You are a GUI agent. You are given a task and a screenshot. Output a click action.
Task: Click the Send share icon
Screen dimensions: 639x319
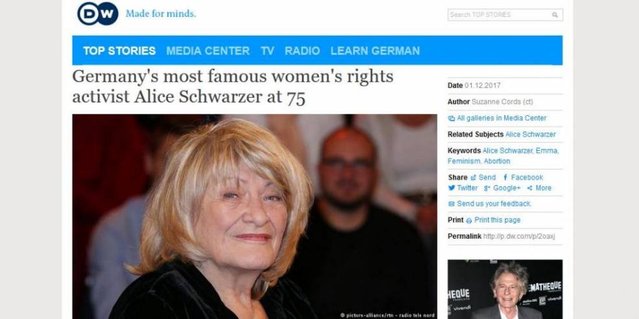pyautogui.click(x=473, y=178)
